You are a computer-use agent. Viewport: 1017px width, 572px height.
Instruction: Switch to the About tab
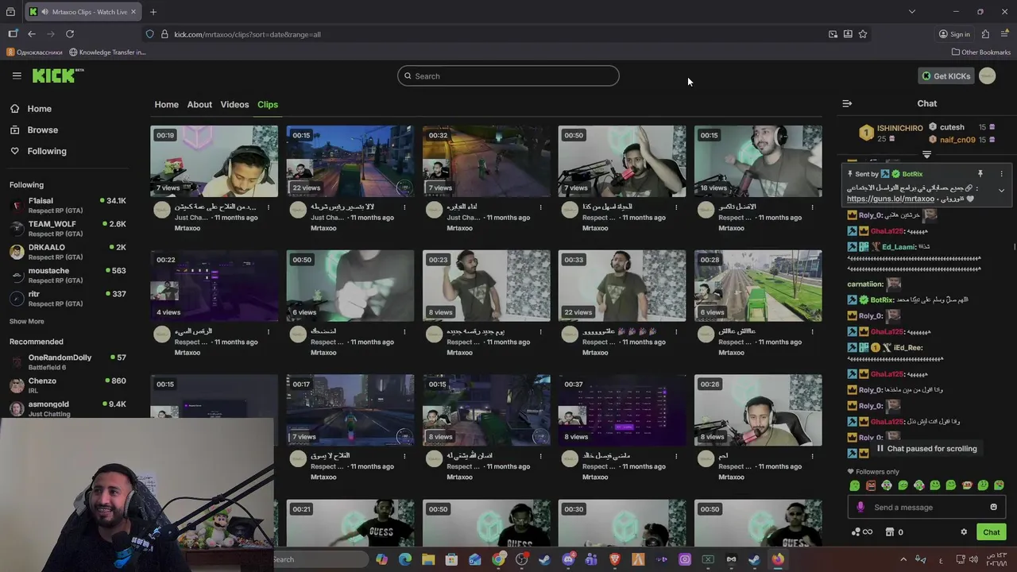tap(199, 104)
